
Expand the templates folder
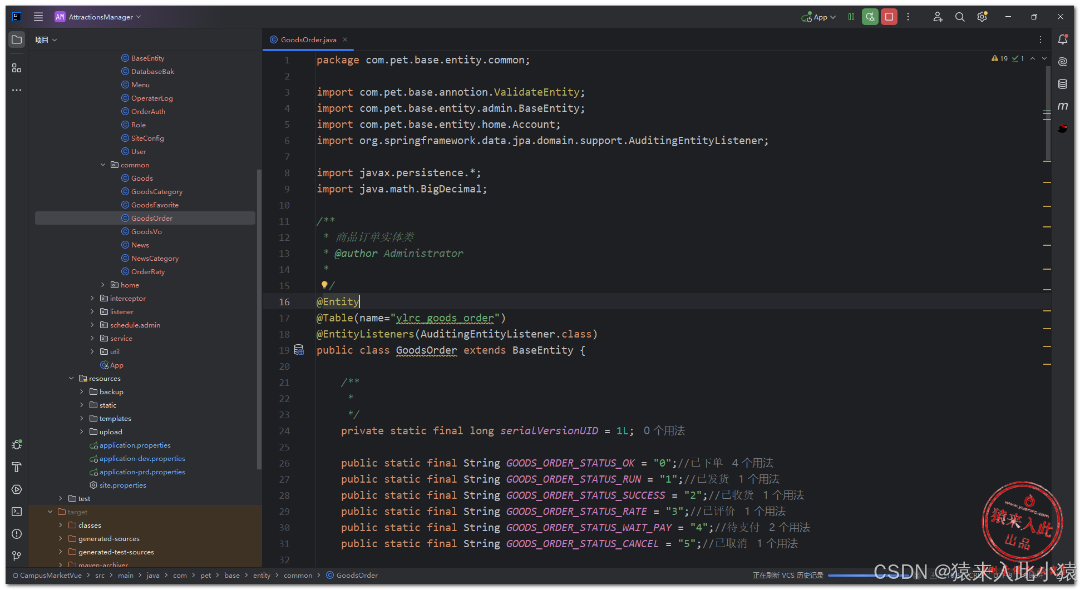point(82,418)
